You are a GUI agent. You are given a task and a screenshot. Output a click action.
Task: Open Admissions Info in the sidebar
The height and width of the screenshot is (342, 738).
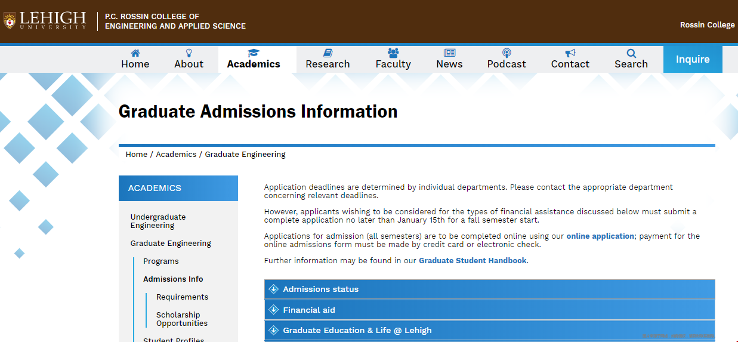tap(173, 279)
